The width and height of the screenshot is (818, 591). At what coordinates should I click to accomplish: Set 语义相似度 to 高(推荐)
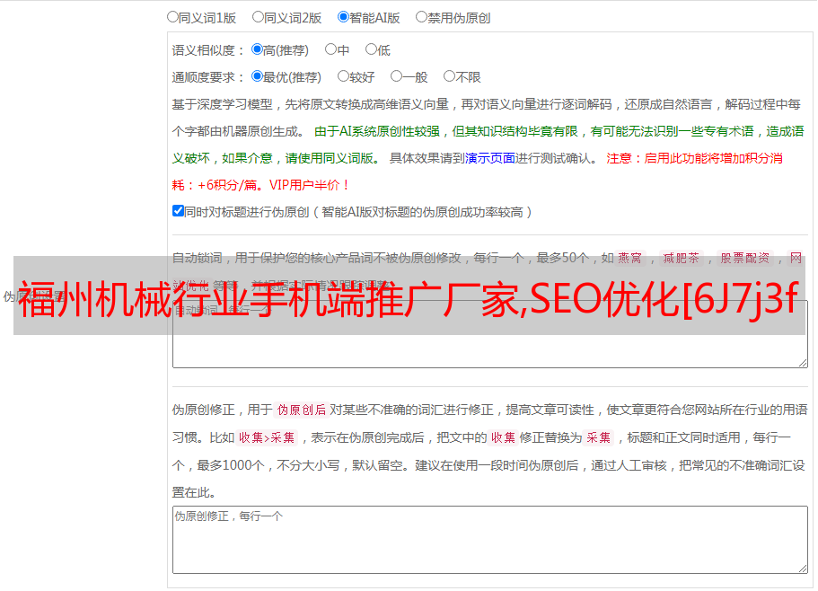tap(257, 49)
